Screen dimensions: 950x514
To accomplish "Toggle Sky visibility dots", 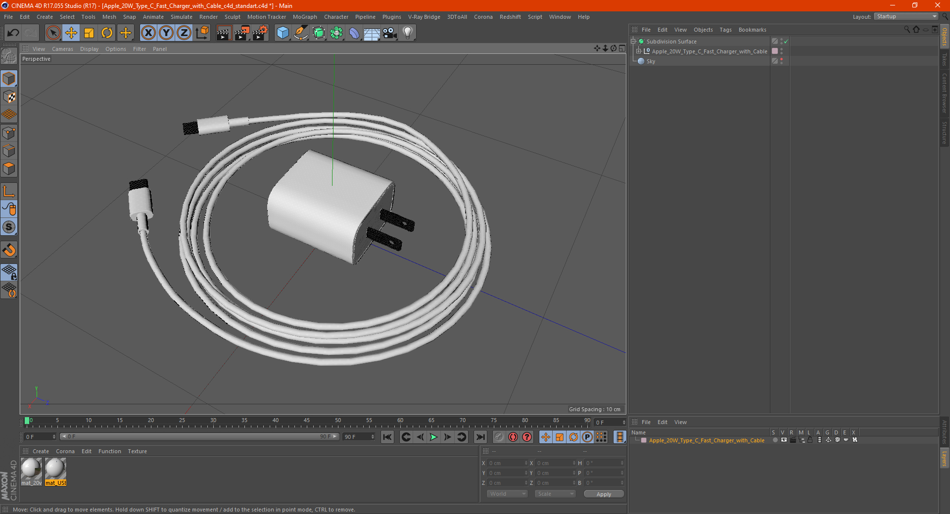I will click(x=781, y=61).
